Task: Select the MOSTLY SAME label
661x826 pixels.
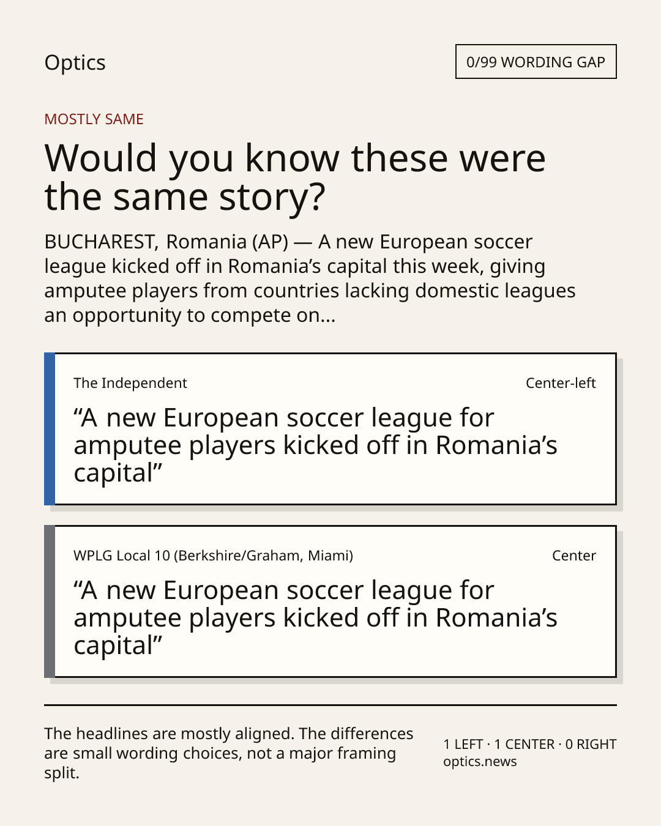Action: coord(94,119)
